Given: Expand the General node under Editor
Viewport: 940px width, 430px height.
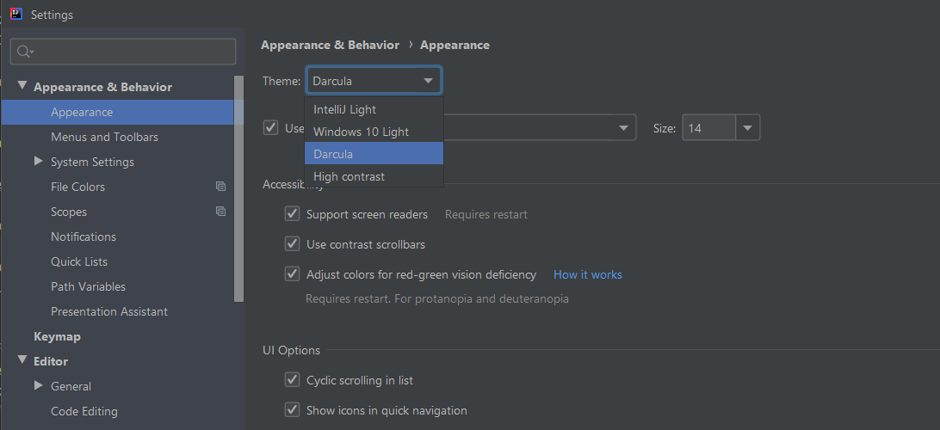Looking at the screenshot, I should click(x=39, y=385).
